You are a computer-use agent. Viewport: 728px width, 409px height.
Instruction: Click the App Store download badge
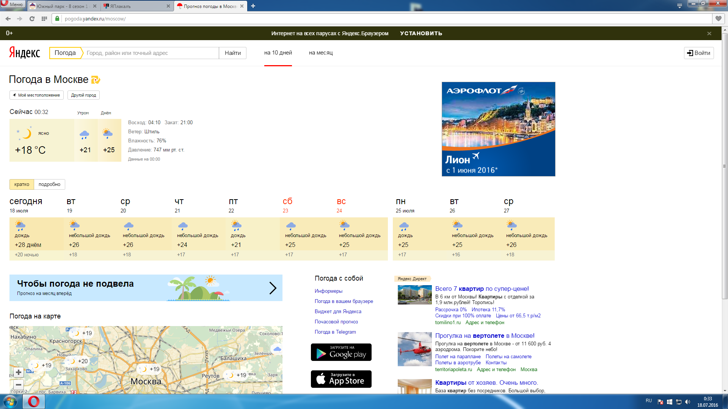coord(341,379)
